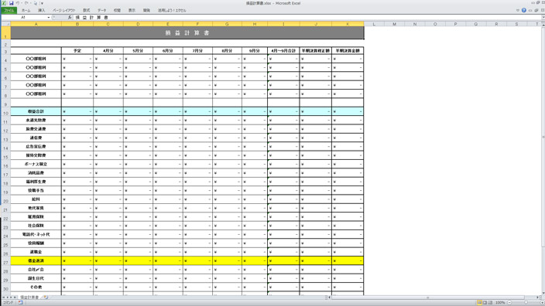
Task: Switch to Page Break Preview icon
Action: (x=491, y=303)
